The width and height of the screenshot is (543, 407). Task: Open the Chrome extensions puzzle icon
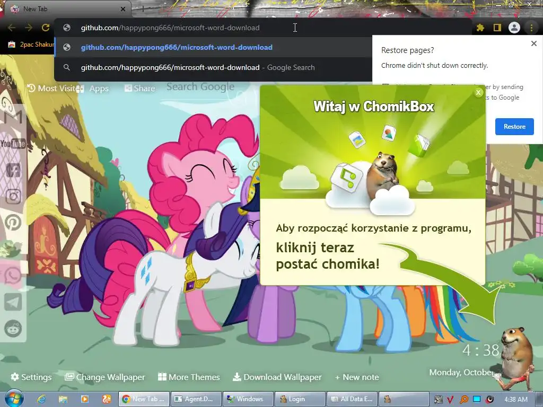[x=480, y=28]
